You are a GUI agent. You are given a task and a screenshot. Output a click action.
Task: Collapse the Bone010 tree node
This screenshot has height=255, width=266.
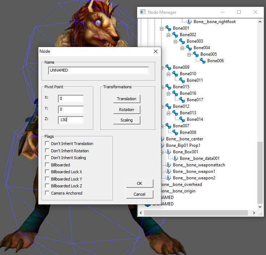(x=168, y=74)
